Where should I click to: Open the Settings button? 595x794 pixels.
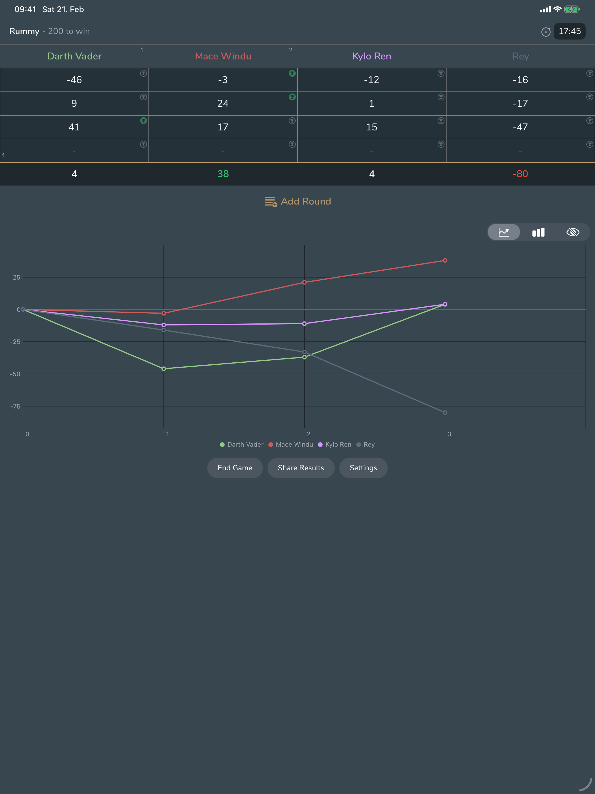coord(363,468)
